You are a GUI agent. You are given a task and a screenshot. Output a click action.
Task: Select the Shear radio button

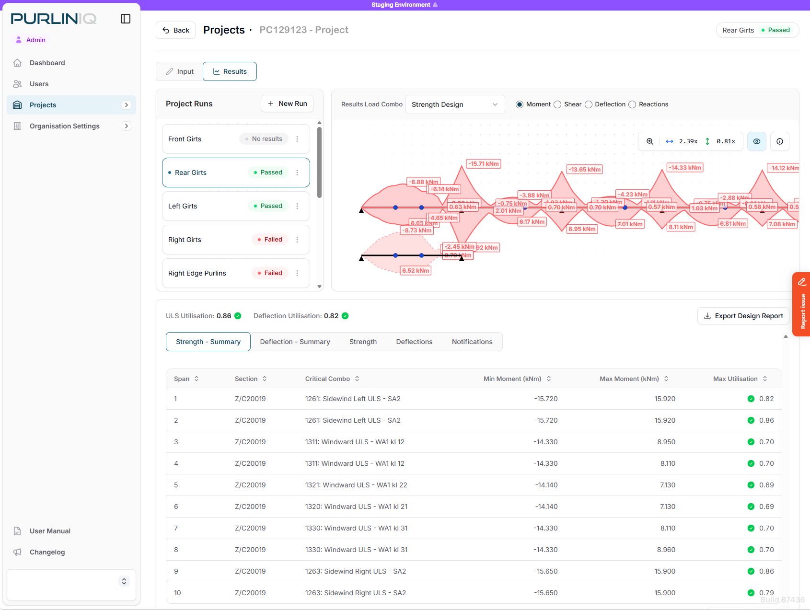[x=557, y=104]
